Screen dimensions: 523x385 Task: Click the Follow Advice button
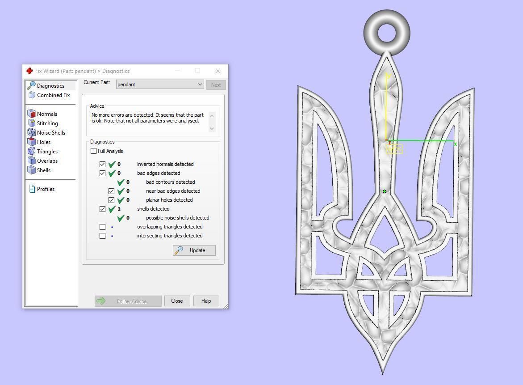point(128,301)
